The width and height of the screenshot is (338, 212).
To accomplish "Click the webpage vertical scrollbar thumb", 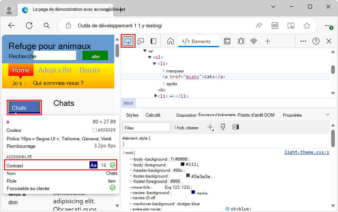I will (x=117, y=51).
